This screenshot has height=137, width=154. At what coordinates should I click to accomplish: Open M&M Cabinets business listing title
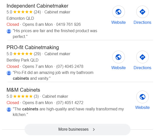click(23, 90)
